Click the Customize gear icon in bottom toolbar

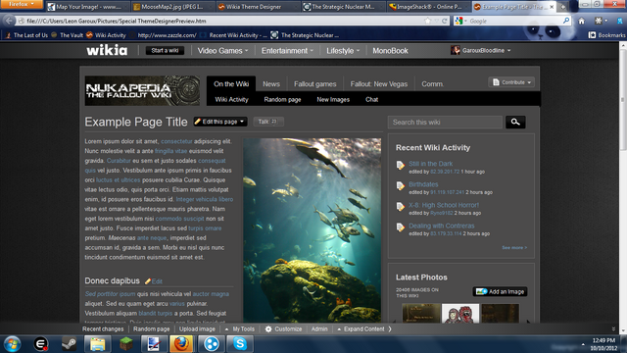point(268,329)
